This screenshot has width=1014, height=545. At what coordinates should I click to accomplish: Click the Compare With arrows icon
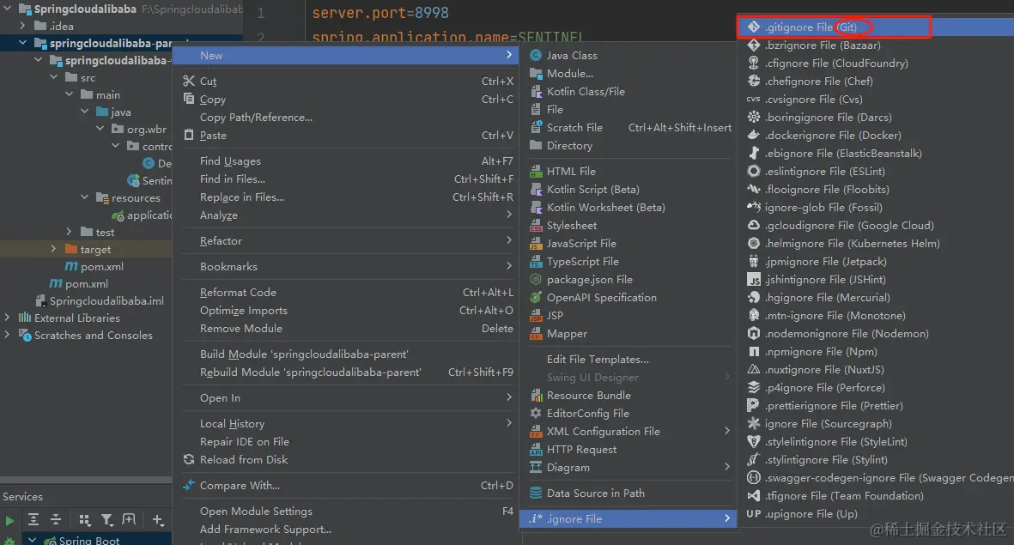coord(189,486)
